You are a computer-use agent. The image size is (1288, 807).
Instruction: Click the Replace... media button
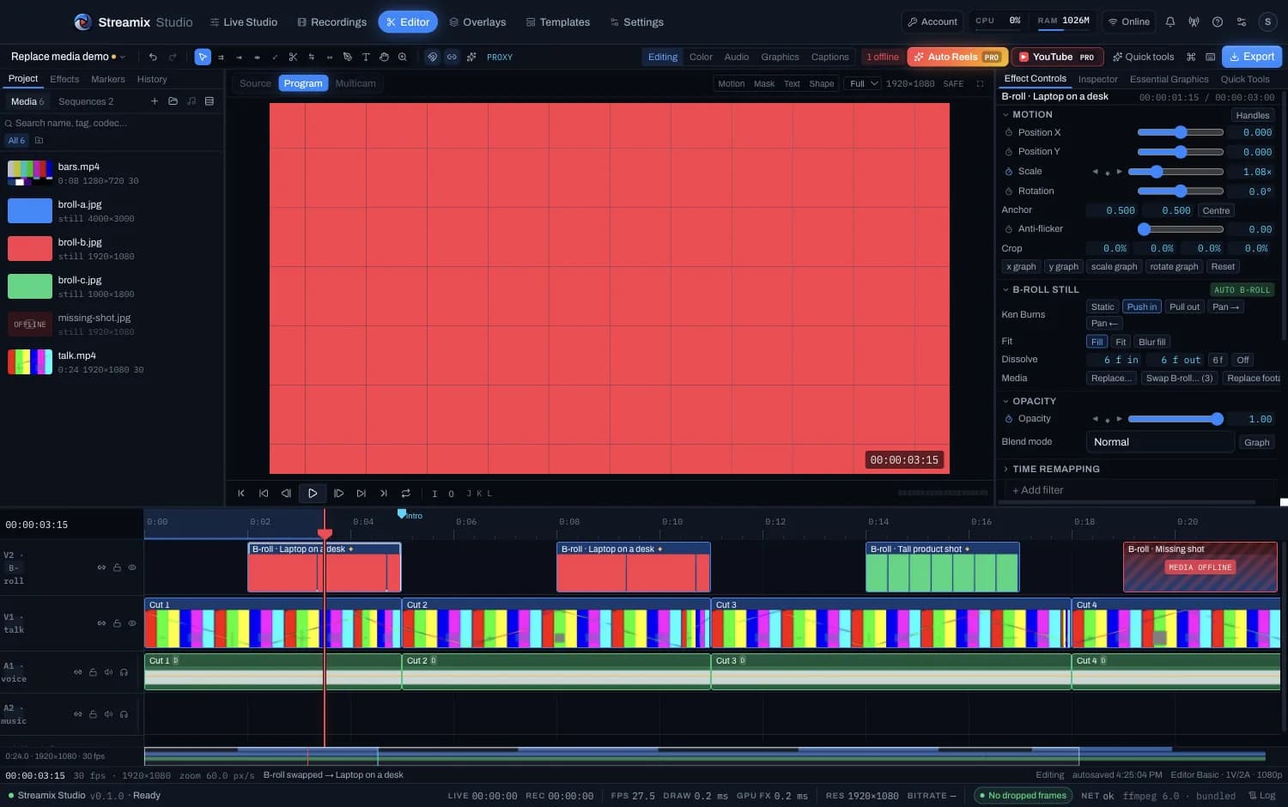[1111, 378]
